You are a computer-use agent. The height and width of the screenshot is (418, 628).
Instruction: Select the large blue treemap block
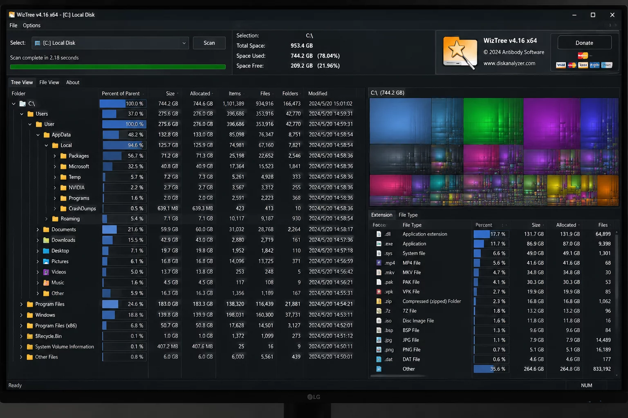coord(400,121)
